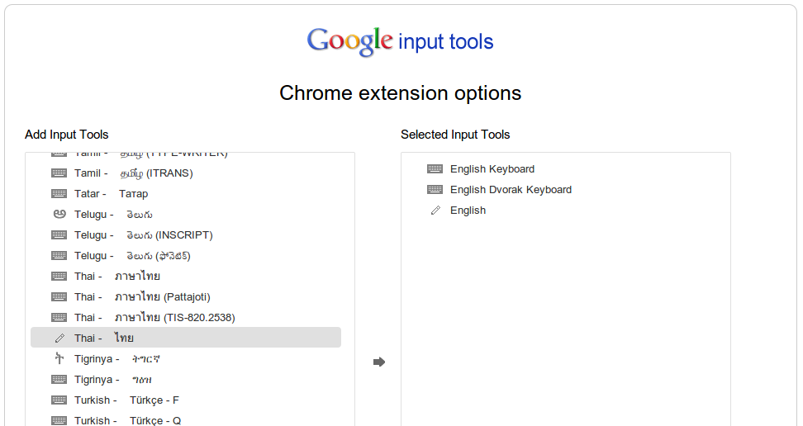Image resolution: width=803 pixels, height=426 pixels.
Task: Click keyboard icon beside English Dvorak Keyboard
Action: pyautogui.click(x=435, y=189)
